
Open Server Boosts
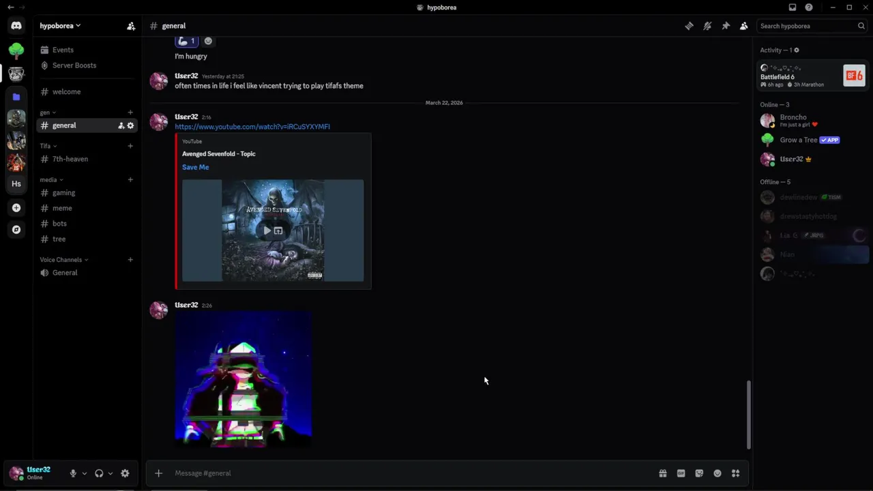coord(87,65)
